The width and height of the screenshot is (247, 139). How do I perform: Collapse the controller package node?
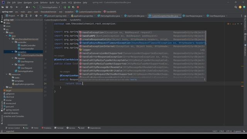(x=12, y=42)
